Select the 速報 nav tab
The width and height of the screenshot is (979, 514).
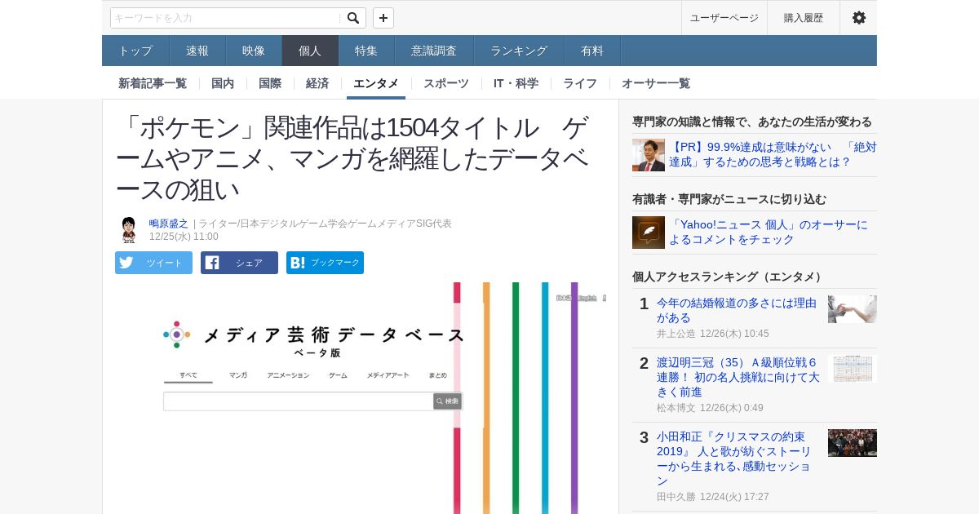pos(197,51)
